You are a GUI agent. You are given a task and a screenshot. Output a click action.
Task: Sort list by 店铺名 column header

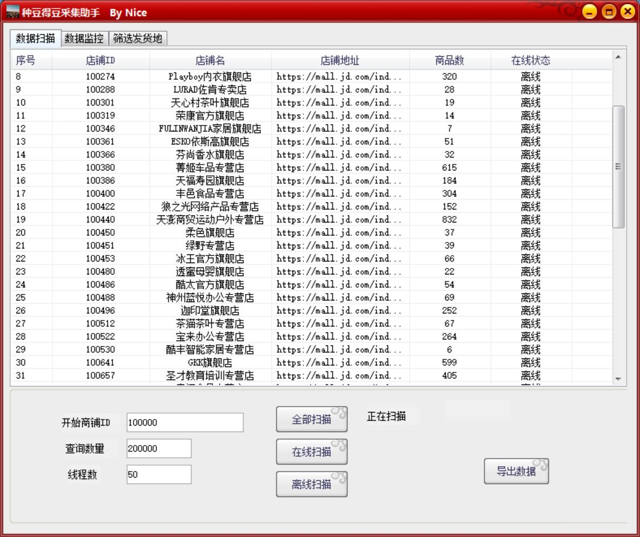[x=210, y=60]
